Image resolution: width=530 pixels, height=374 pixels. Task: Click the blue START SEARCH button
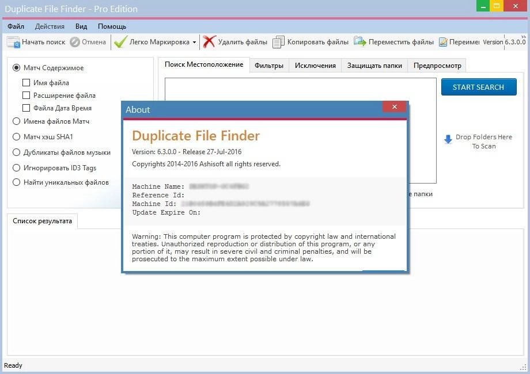coord(479,87)
